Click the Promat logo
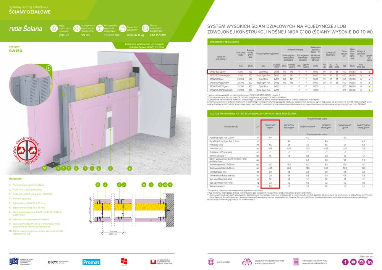Viewport: 382px width, 270px height. pyautogui.click(x=91, y=262)
